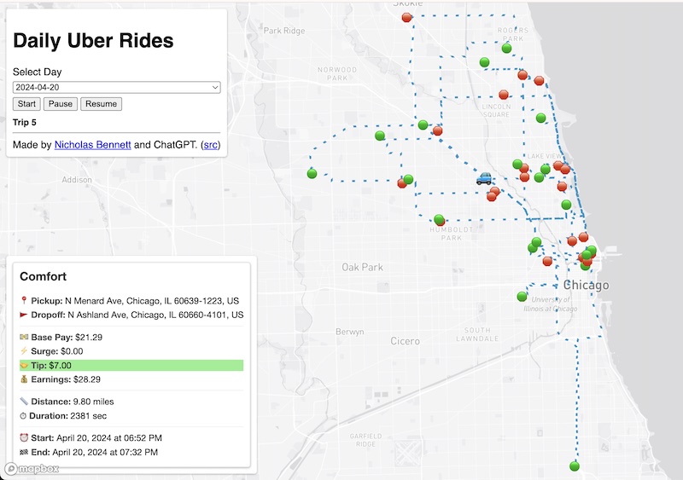Click green marker above Humboldt Park label
683x480 pixels.
pos(439,219)
